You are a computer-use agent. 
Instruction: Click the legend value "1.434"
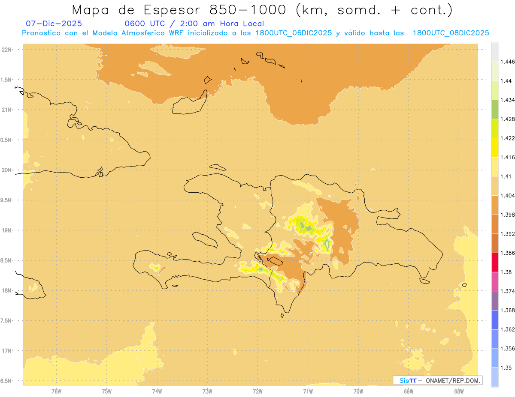(x=508, y=100)
